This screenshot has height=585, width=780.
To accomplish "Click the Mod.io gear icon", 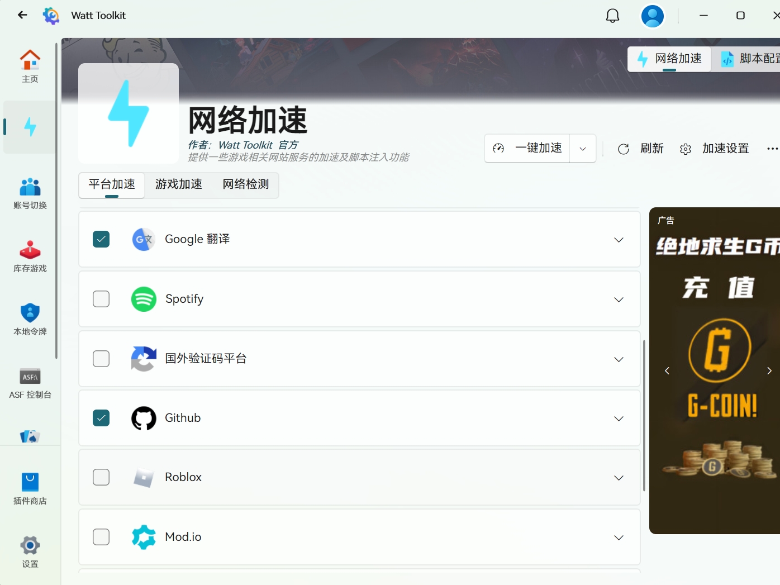I will (144, 537).
